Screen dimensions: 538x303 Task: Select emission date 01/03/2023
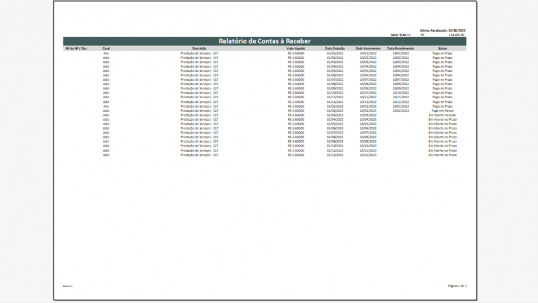point(335,115)
